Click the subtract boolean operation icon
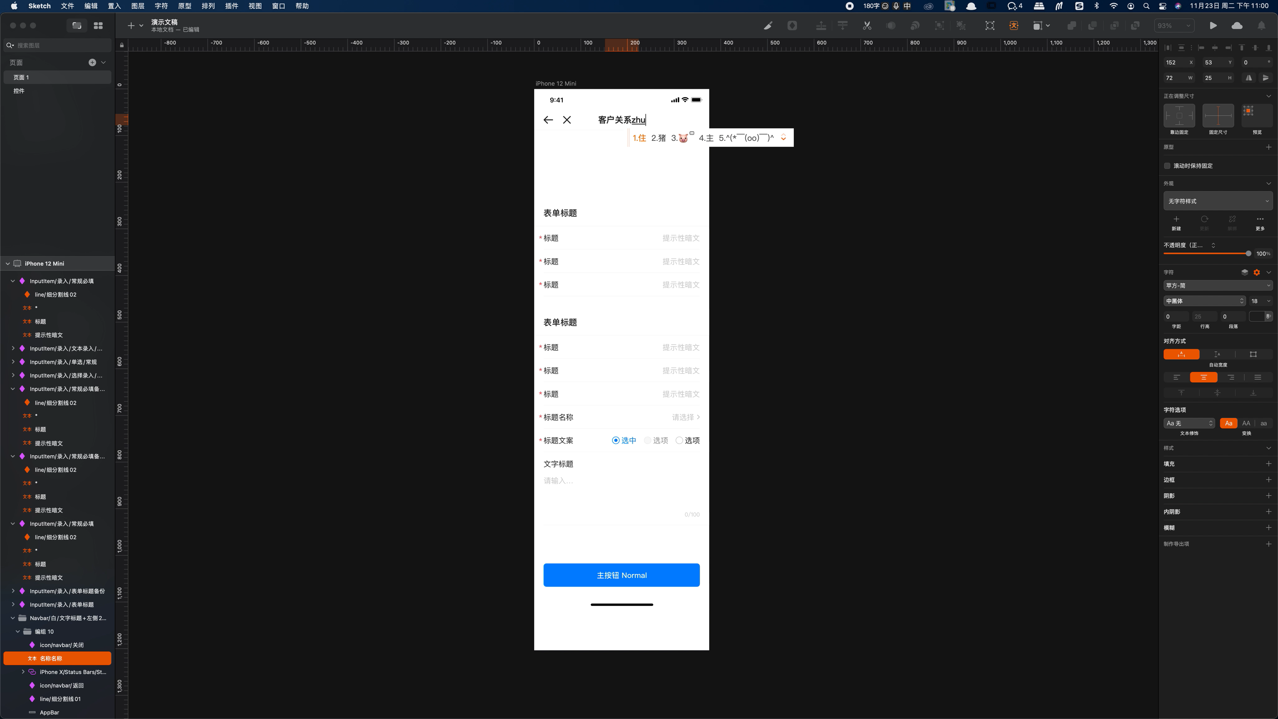This screenshot has width=1278, height=719. [1092, 25]
